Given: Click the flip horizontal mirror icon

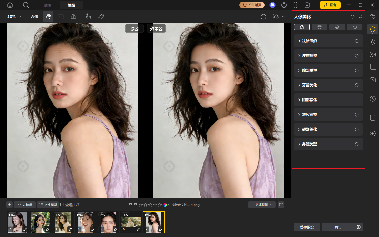Looking at the screenshot, I should (x=73, y=17).
